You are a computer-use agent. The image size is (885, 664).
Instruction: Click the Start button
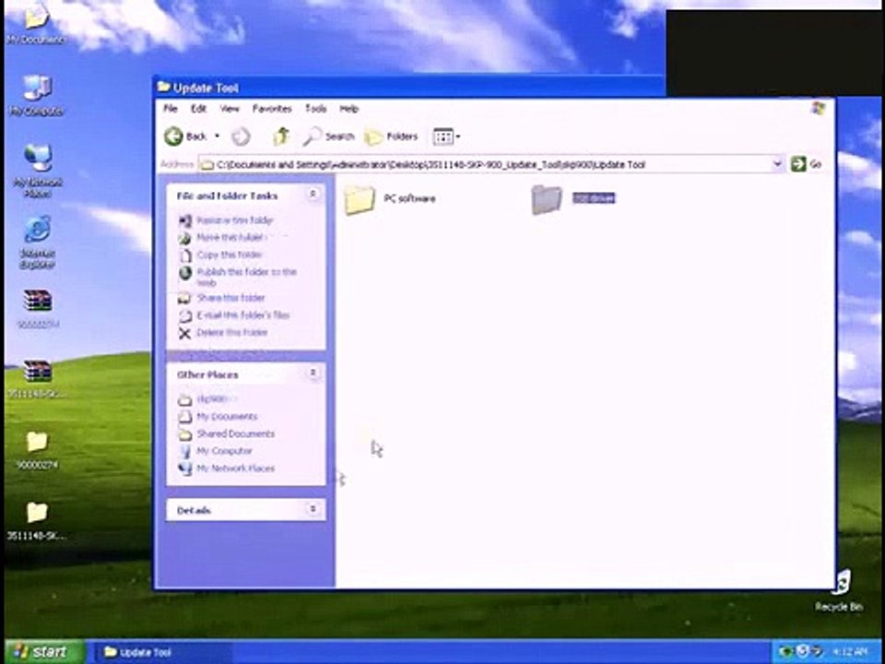tap(45, 652)
